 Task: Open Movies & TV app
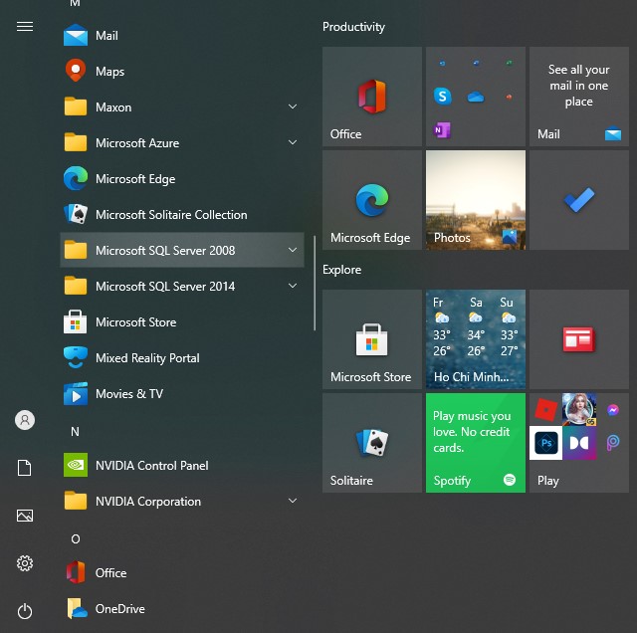[x=128, y=394]
